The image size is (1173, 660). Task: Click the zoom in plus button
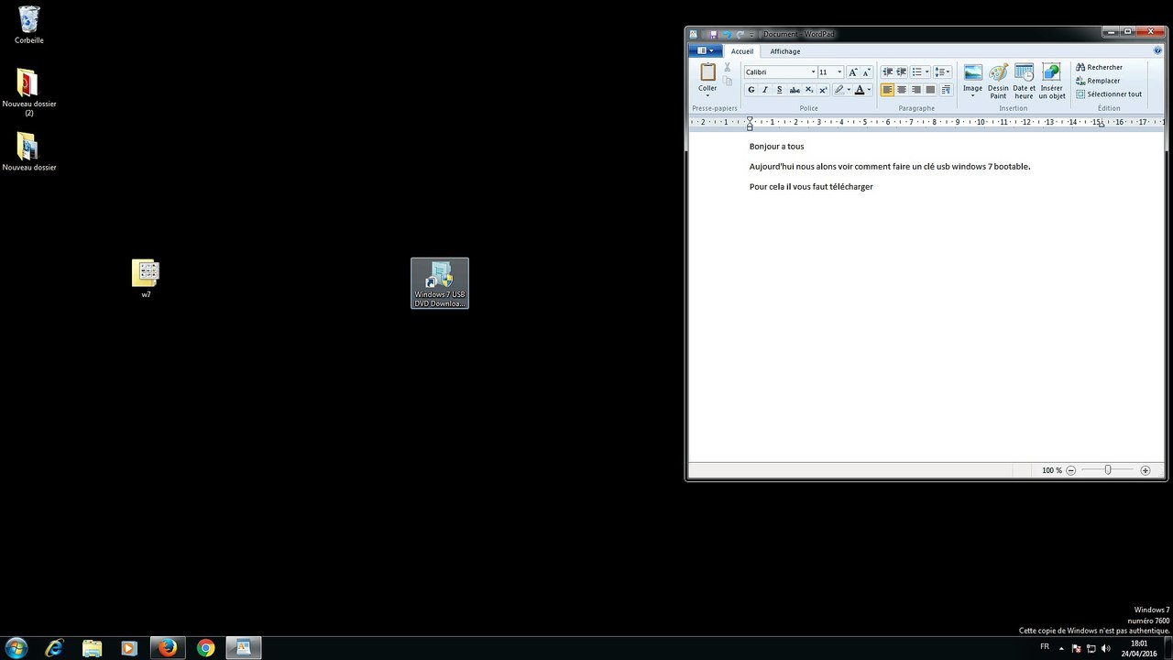pyautogui.click(x=1145, y=470)
